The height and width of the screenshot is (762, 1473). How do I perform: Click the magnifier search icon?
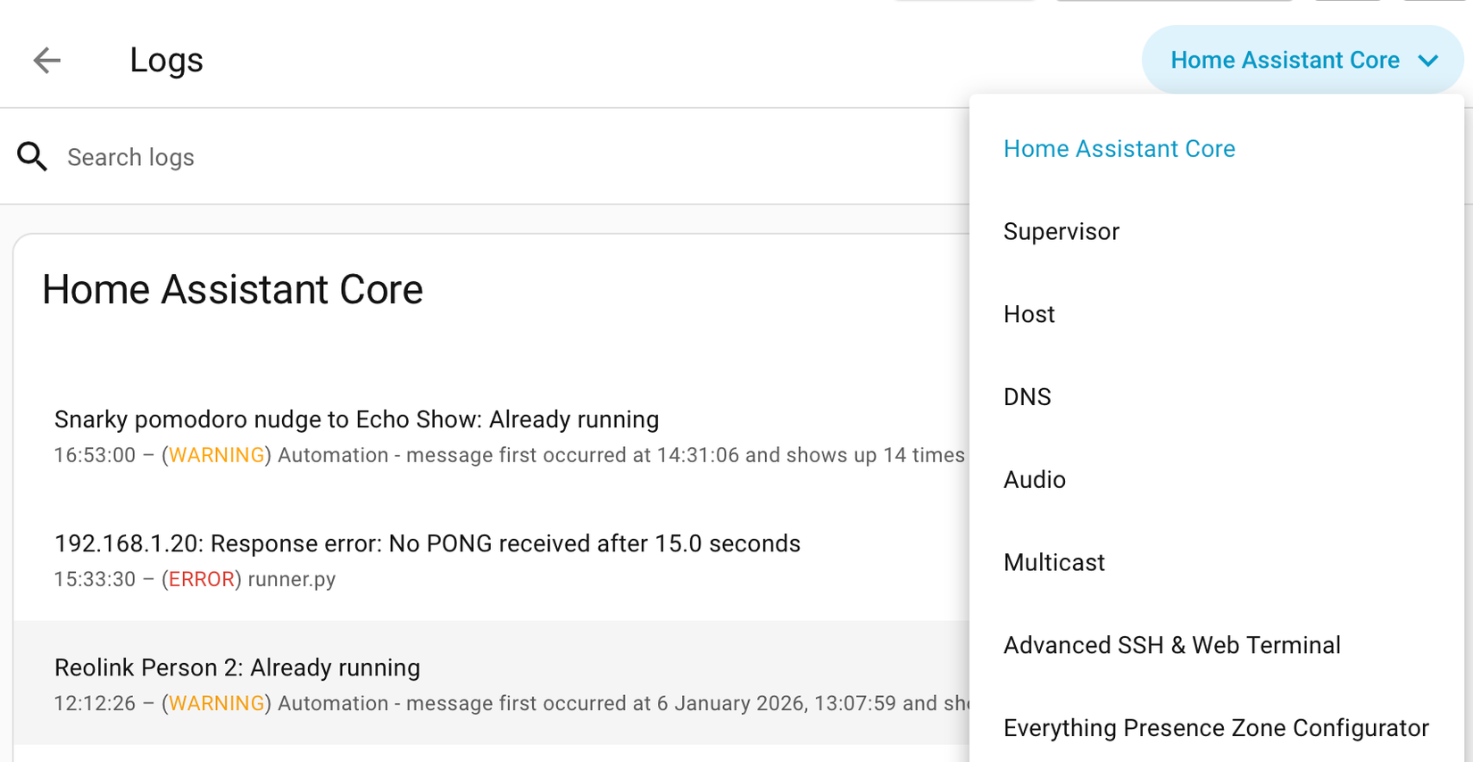33,157
